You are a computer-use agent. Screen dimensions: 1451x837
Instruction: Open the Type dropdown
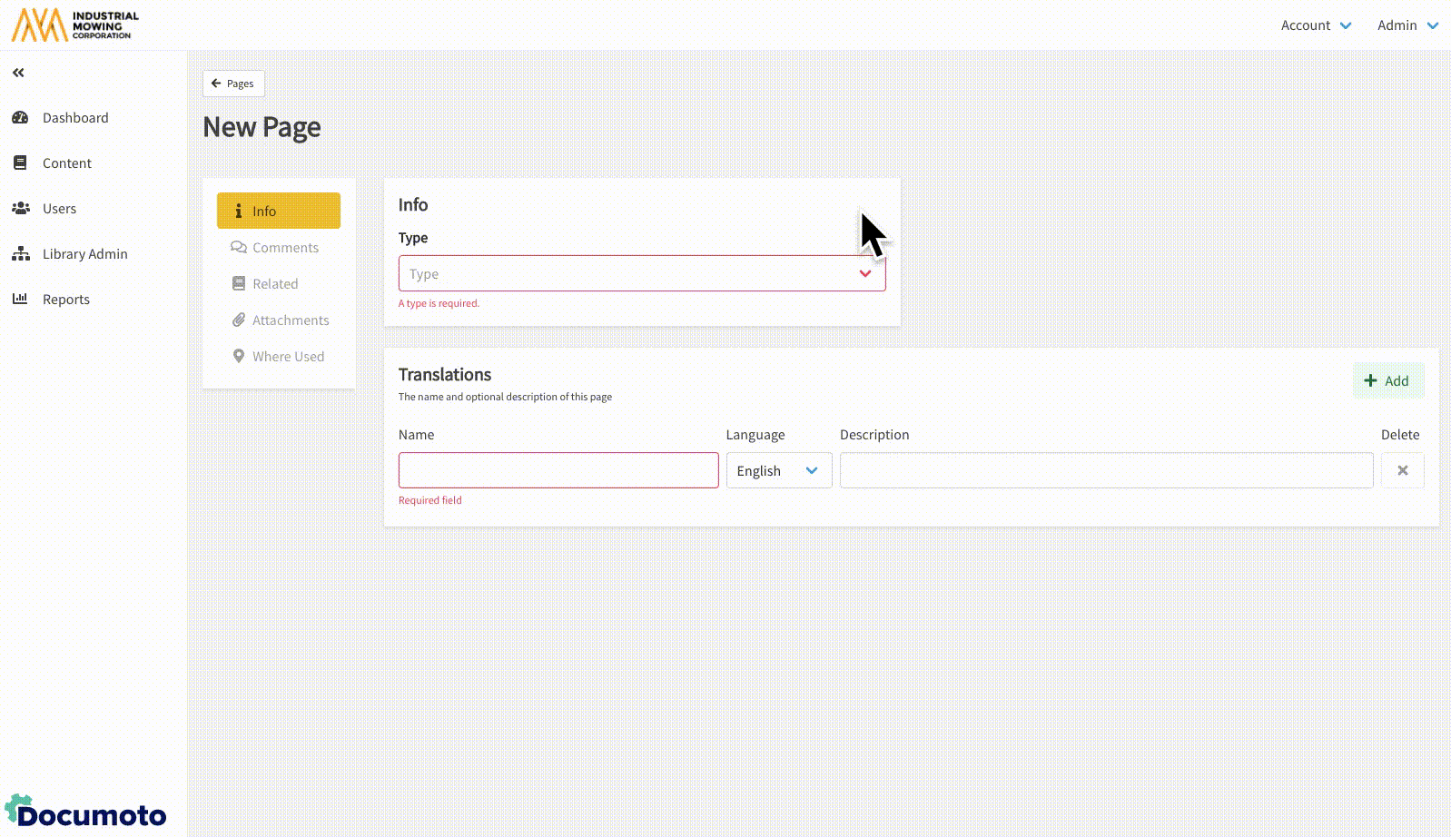point(641,273)
